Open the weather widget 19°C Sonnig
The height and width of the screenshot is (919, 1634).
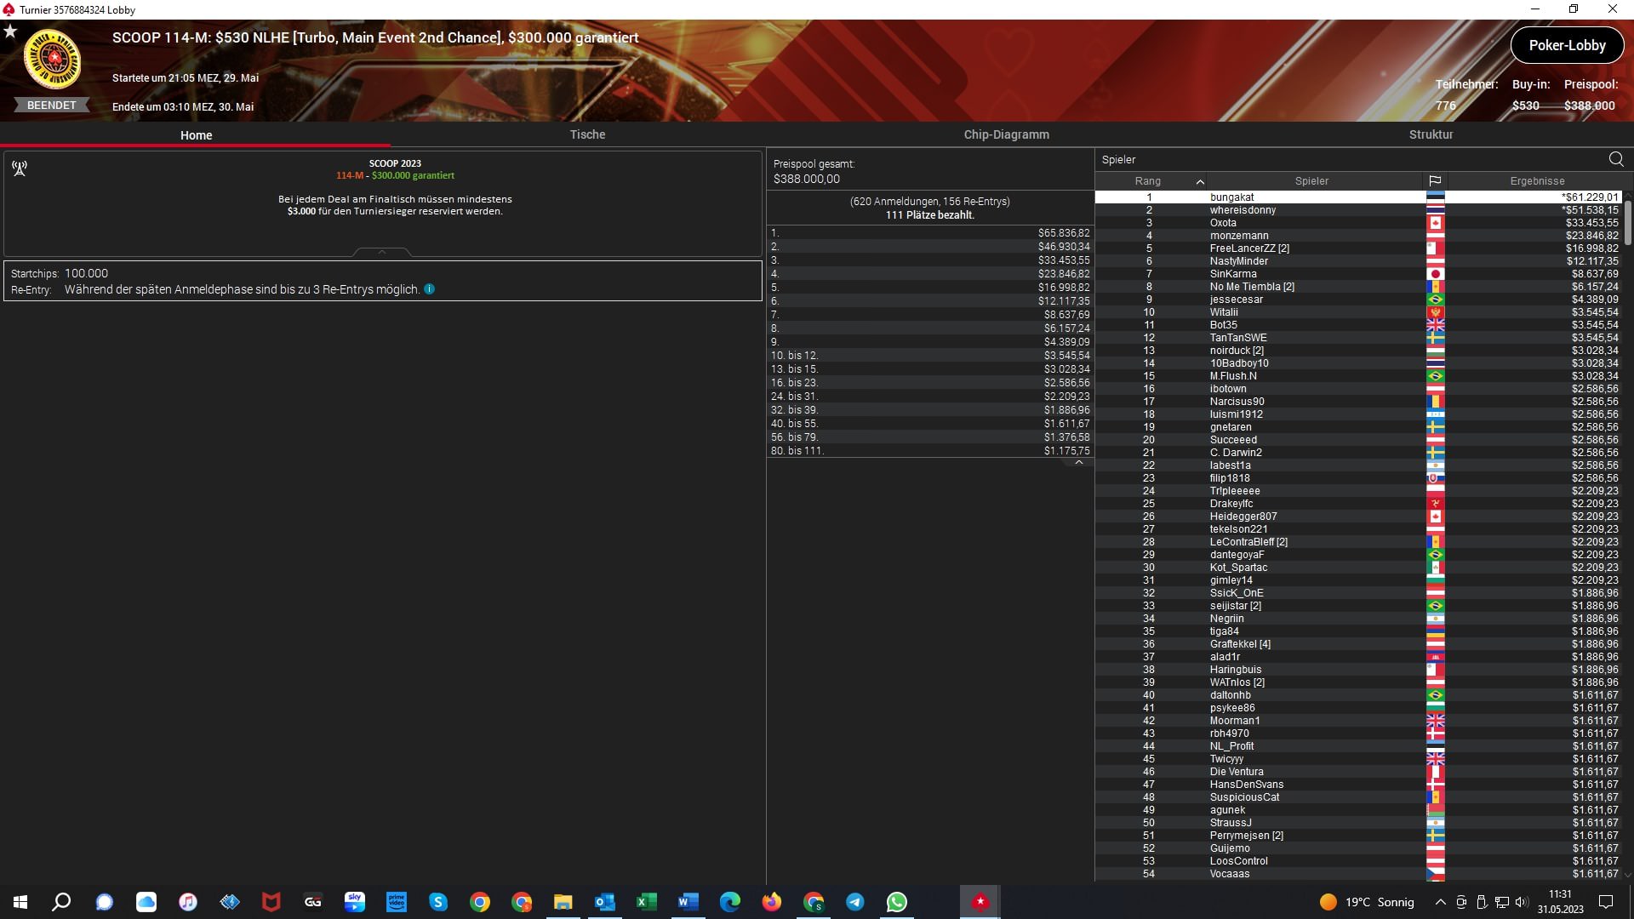pyautogui.click(x=1367, y=902)
